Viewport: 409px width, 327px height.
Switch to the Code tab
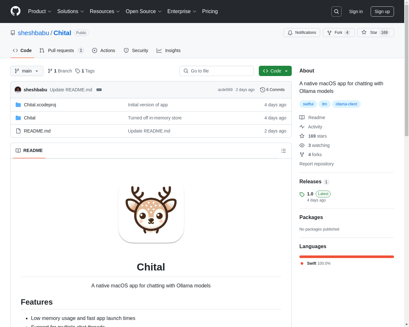(22, 50)
